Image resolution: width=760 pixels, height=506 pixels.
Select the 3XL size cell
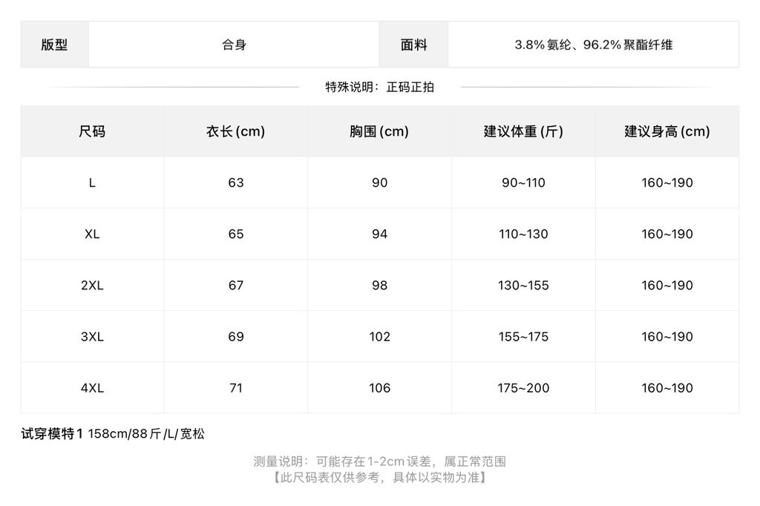coord(92,337)
